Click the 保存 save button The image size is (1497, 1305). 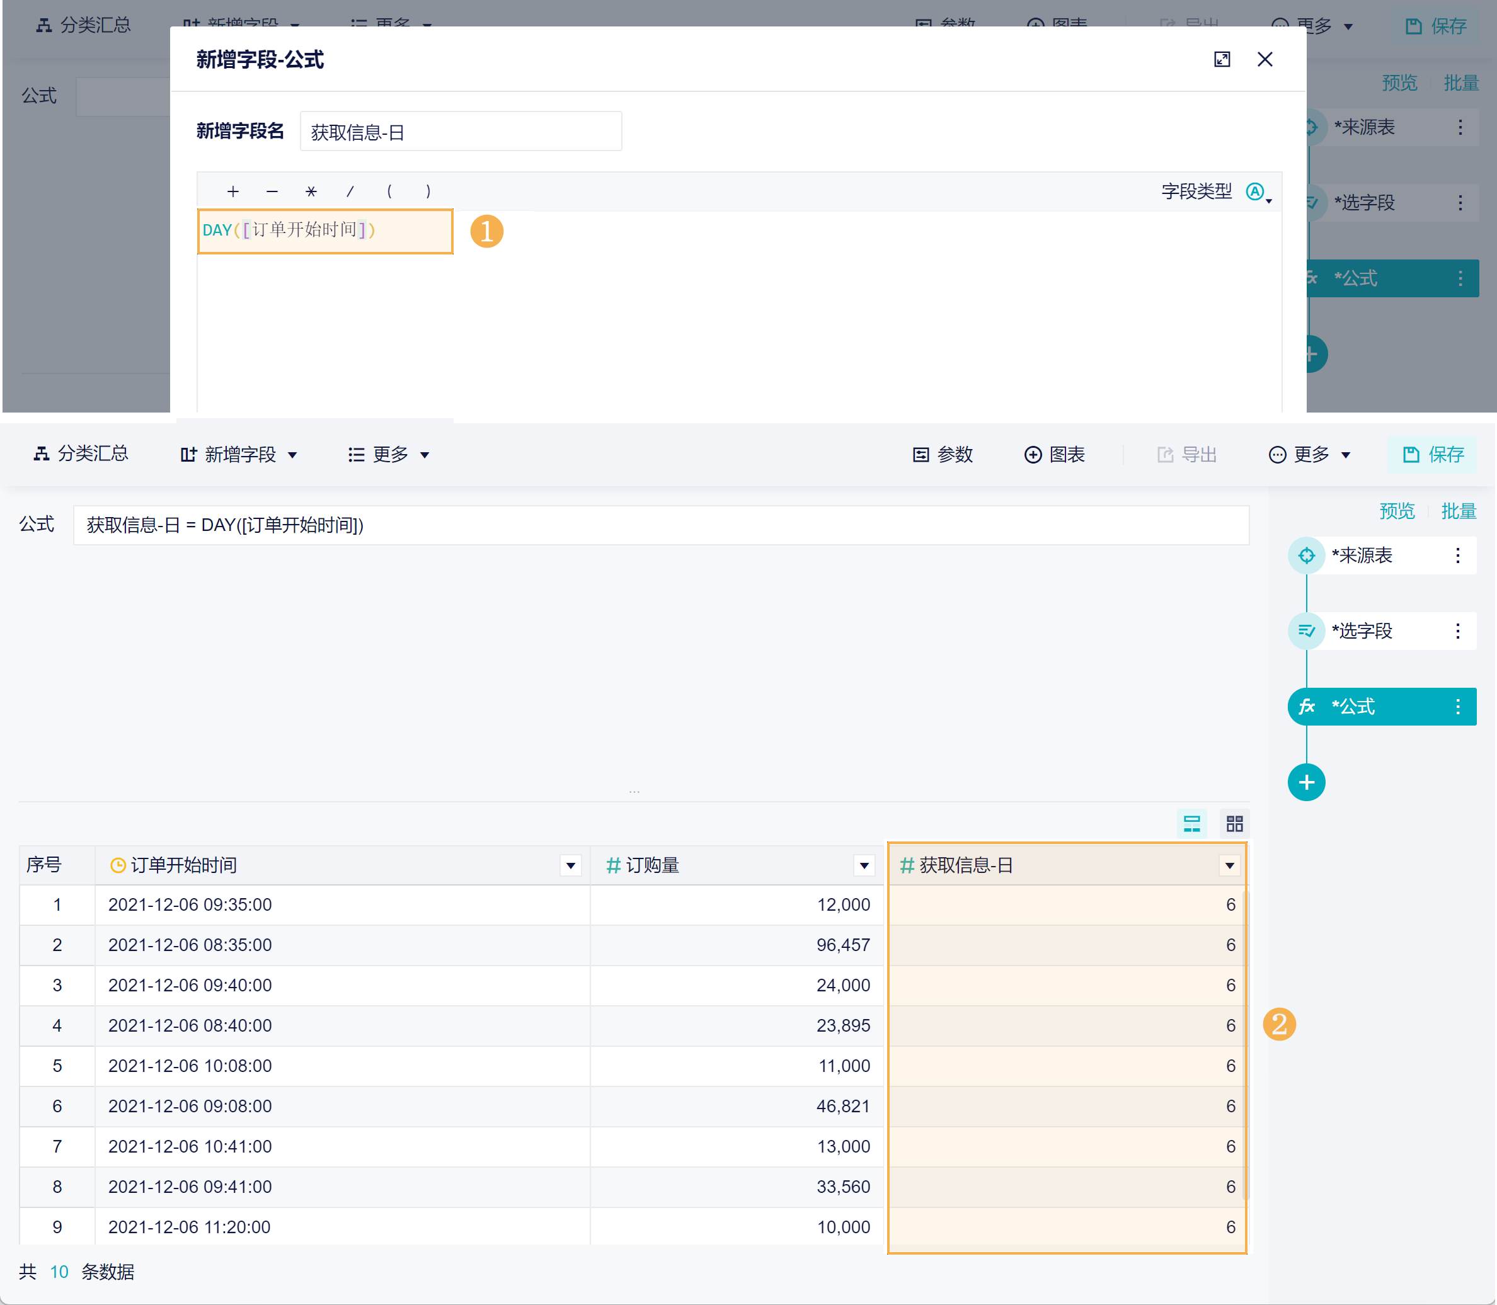pos(1432,455)
